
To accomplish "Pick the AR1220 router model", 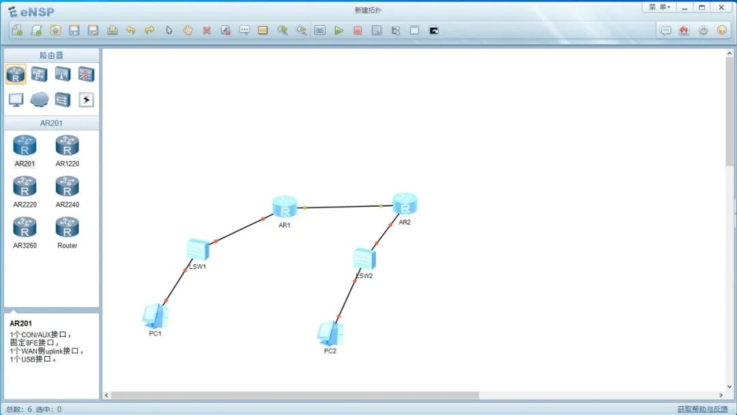I will click(67, 151).
